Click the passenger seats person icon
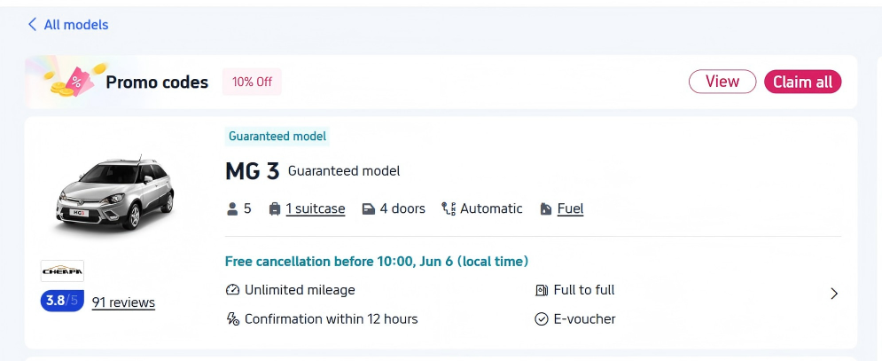 pyautogui.click(x=231, y=209)
